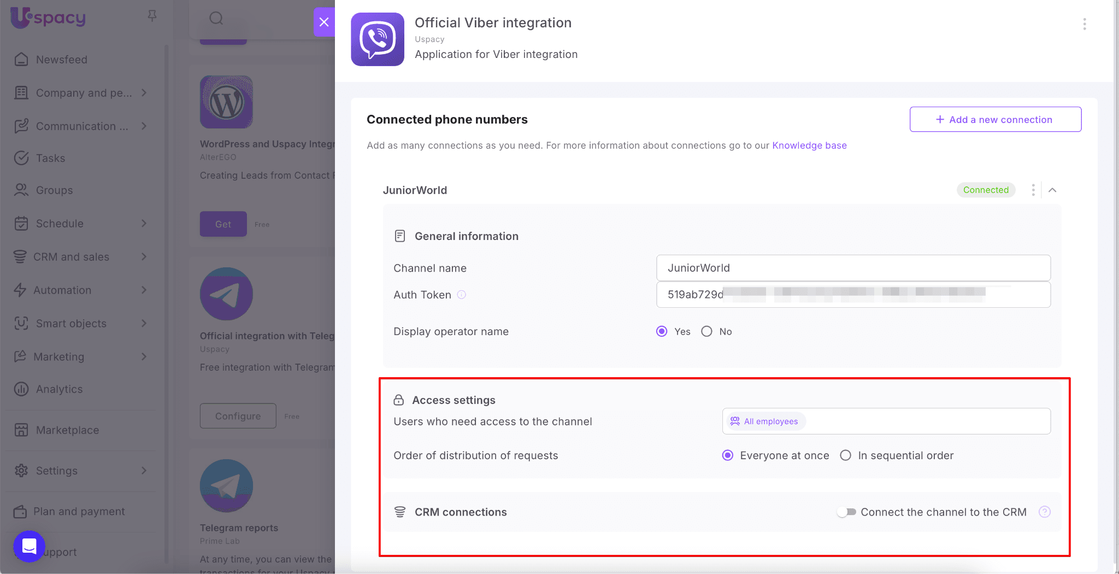Open Marketplace in the sidebar
1119x574 pixels.
pos(67,430)
